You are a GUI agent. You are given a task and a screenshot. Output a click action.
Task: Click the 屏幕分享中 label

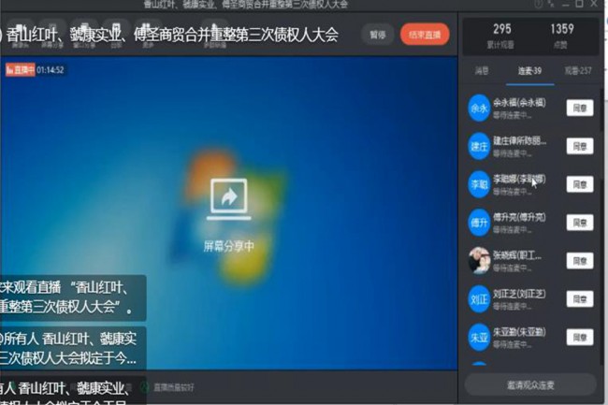click(229, 246)
